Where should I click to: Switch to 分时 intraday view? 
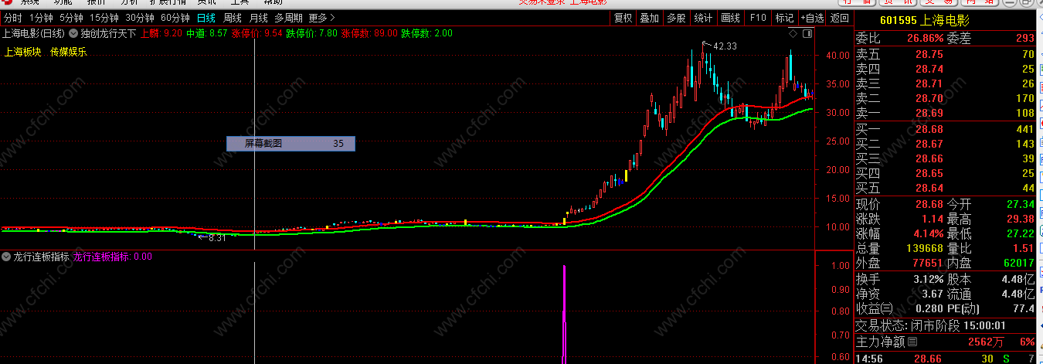click(13, 18)
